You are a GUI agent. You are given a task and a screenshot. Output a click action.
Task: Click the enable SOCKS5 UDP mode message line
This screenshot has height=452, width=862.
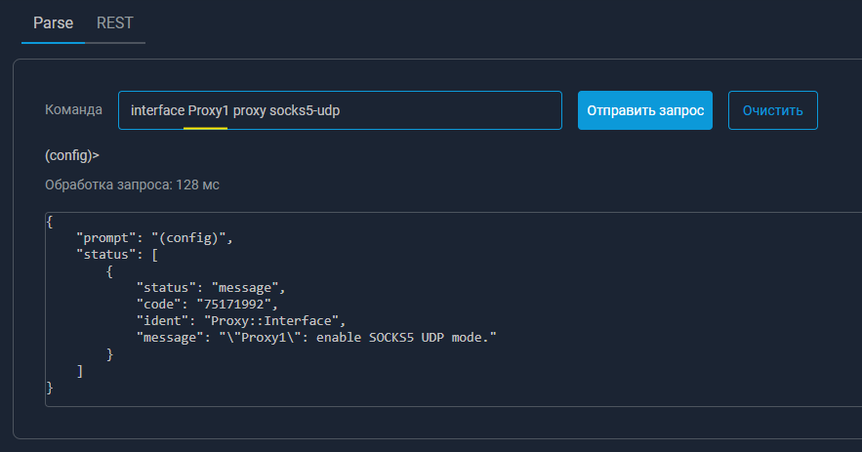click(317, 338)
